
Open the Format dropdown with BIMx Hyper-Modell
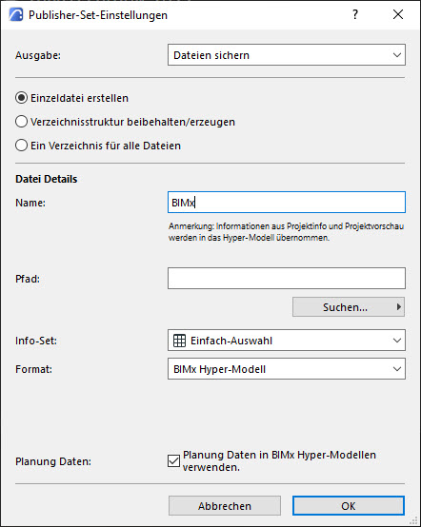coord(287,369)
